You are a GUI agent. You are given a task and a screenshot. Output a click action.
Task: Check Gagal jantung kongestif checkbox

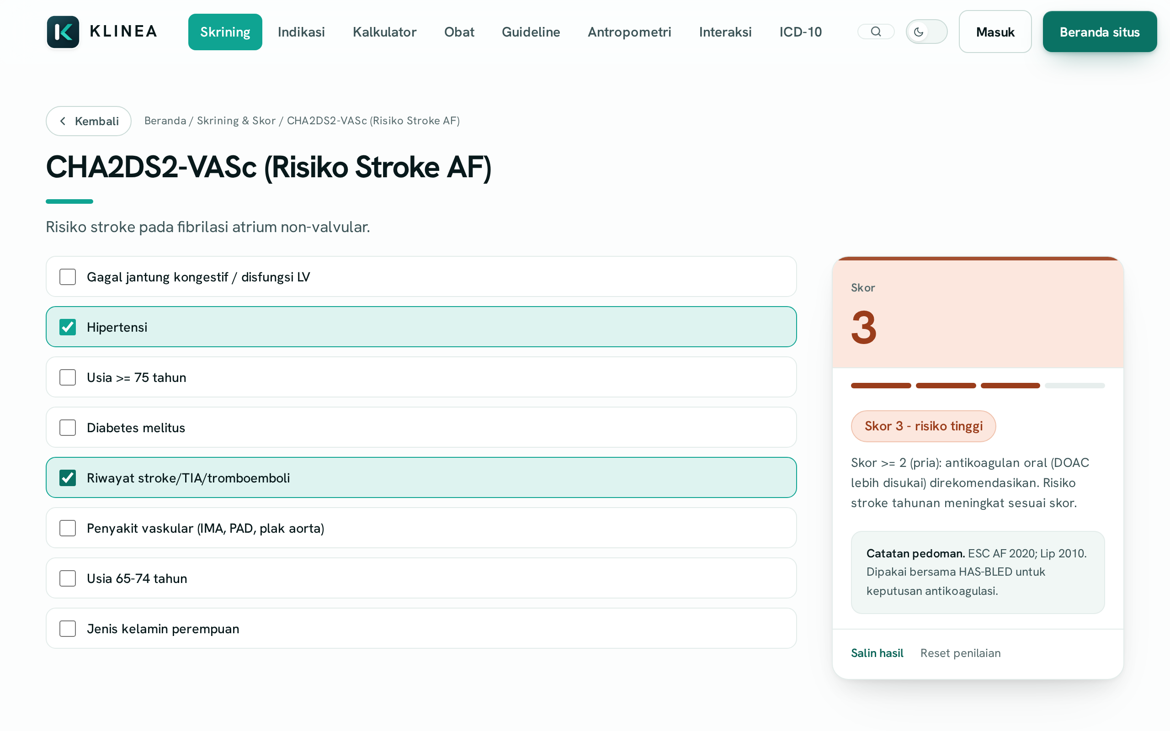point(68,277)
